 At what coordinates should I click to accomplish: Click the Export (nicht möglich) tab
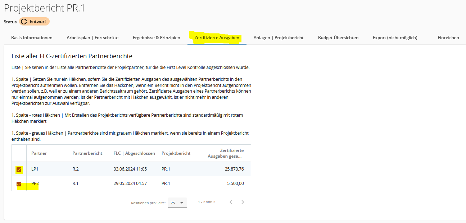[x=395, y=38]
